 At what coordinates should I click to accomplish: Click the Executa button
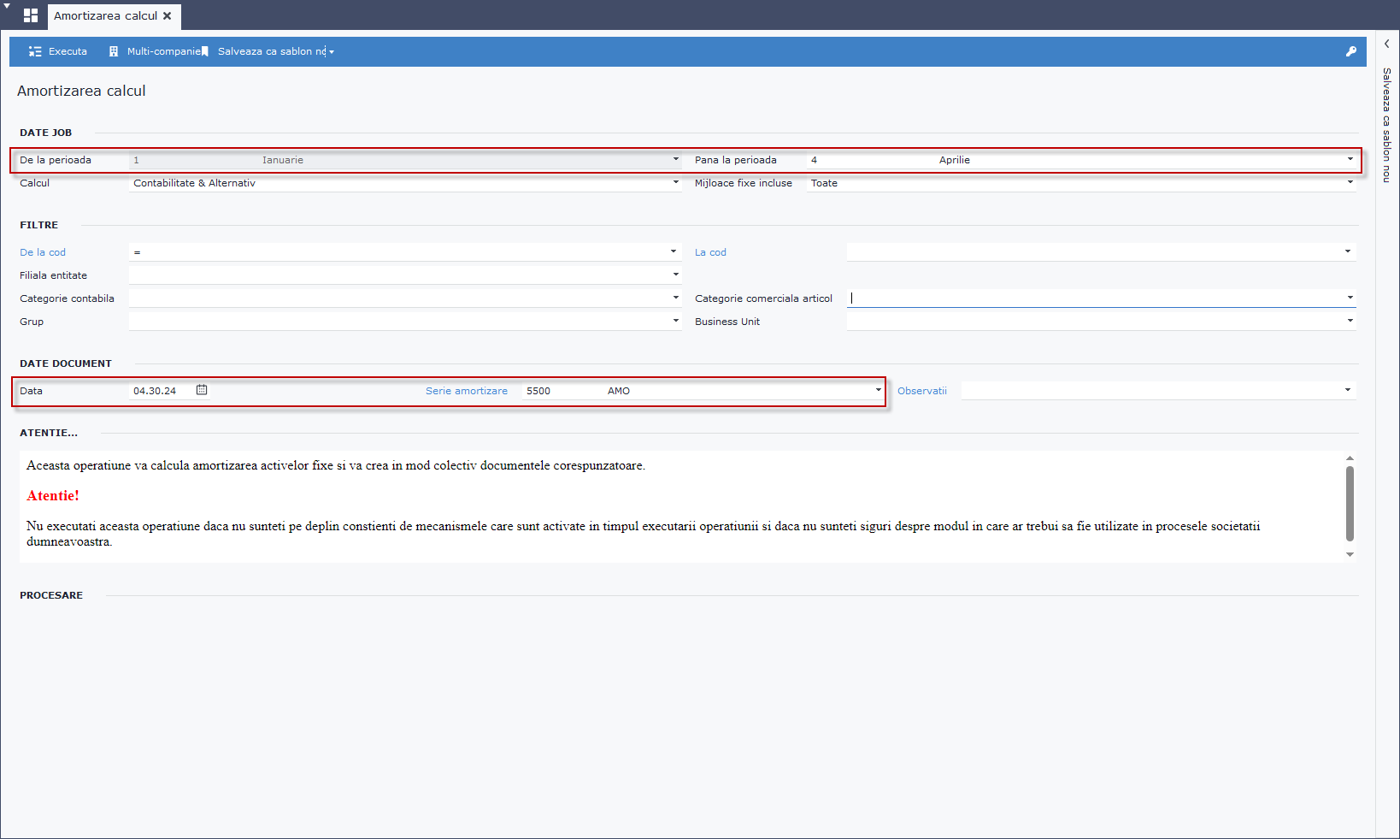(x=58, y=51)
